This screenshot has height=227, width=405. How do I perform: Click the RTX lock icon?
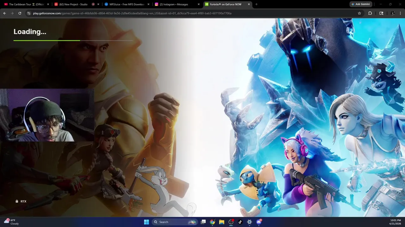tap(17, 201)
